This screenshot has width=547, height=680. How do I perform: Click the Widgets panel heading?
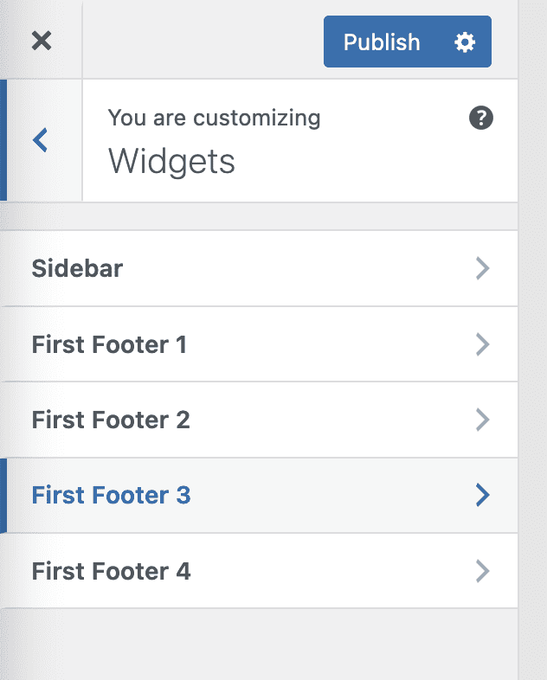pyautogui.click(x=171, y=162)
